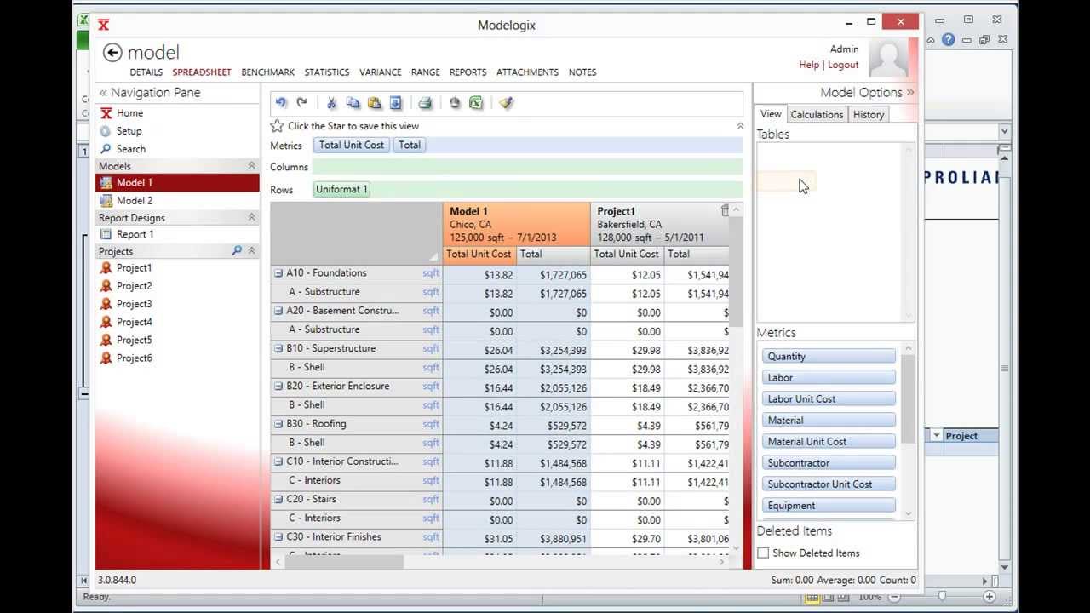The width and height of the screenshot is (1090, 613).
Task: Click the projects search magnifier icon
Action: click(237, 251)
